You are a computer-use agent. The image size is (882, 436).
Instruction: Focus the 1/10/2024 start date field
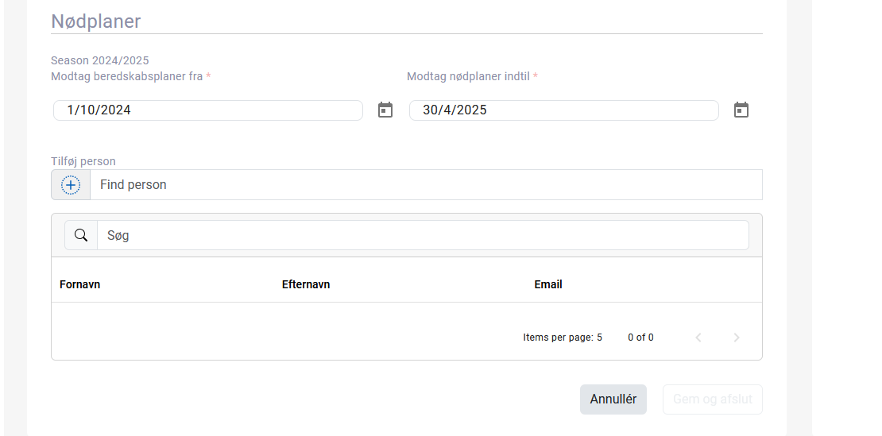coord(208,110)
